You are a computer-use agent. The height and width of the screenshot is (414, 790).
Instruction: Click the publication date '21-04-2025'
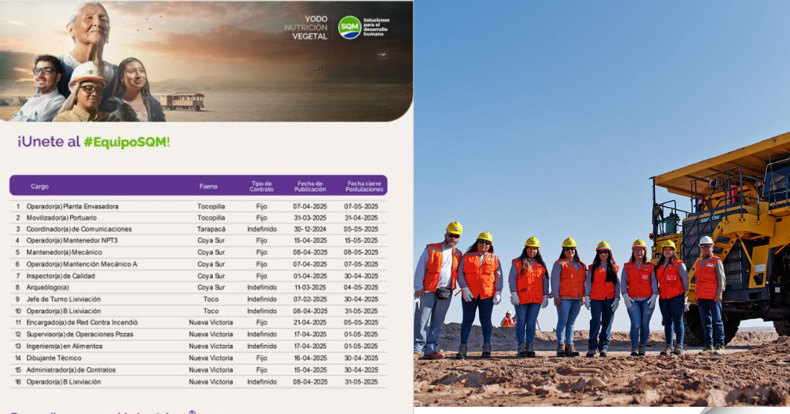[x=310, y=323]
